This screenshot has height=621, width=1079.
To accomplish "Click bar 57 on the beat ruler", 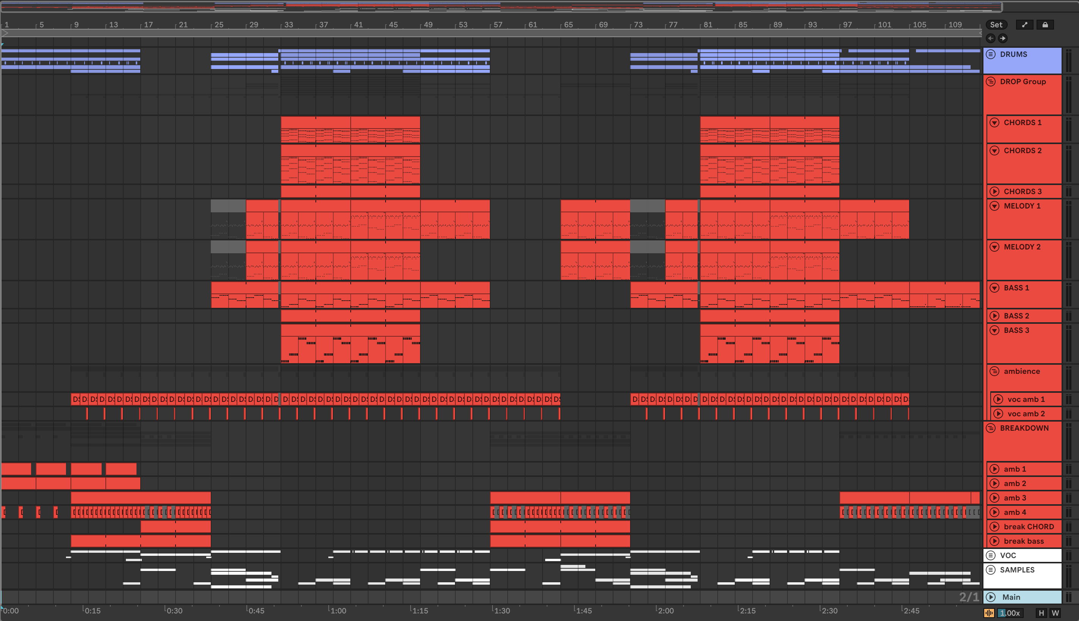I will (x=498, y=25).
